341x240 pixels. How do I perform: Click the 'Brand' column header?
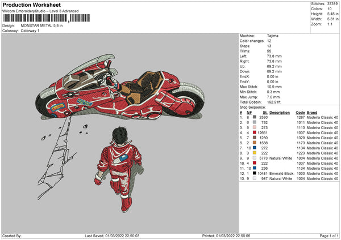pyautogui.click(x=312, y=113)
